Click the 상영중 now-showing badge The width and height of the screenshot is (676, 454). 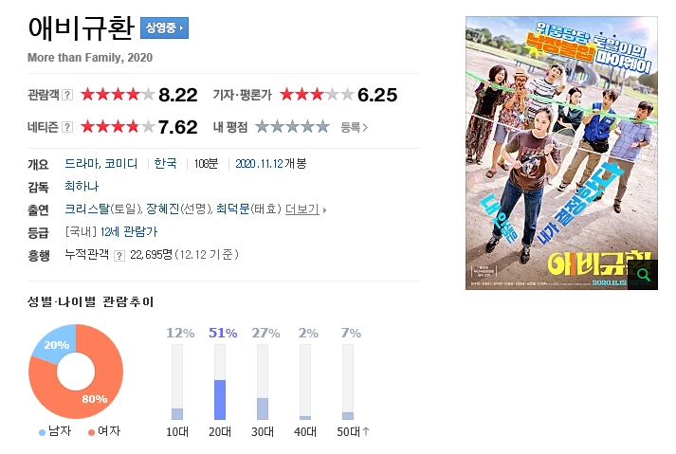coord(164,28)
